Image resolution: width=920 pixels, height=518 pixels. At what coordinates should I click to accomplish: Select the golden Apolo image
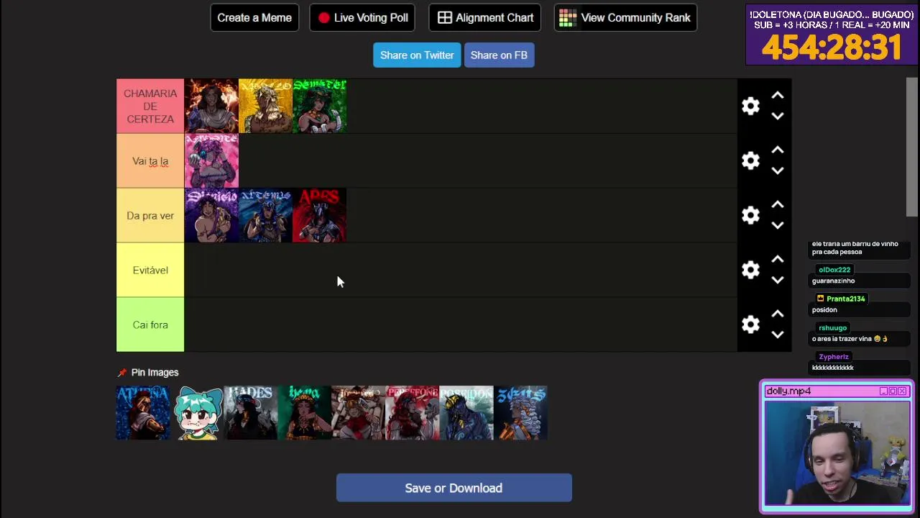[265, 106]
